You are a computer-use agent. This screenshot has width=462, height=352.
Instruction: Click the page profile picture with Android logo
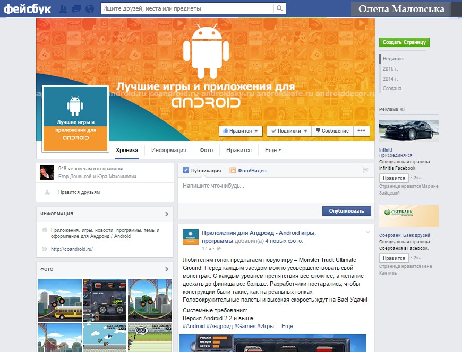point(75,119)
